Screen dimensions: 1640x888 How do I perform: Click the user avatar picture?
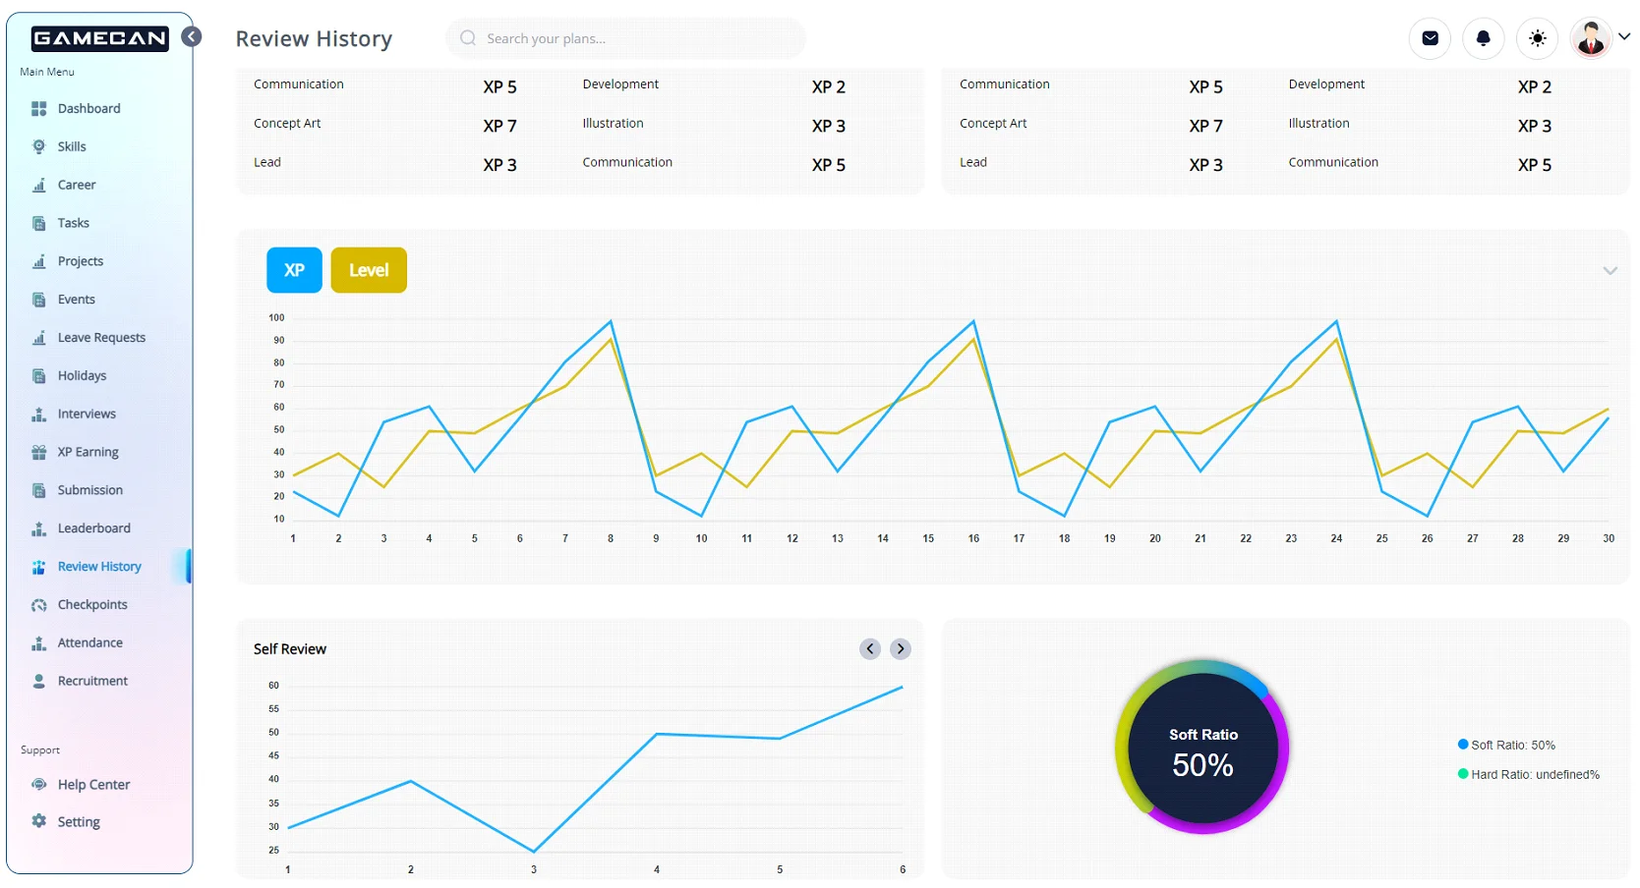pos(1591,38)
